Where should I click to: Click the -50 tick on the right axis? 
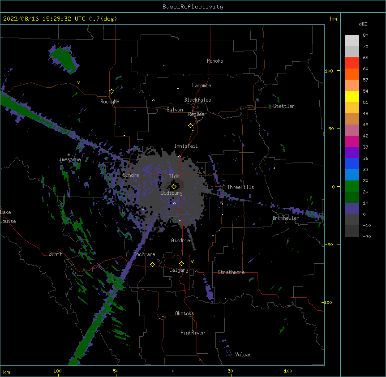point(329,244)
